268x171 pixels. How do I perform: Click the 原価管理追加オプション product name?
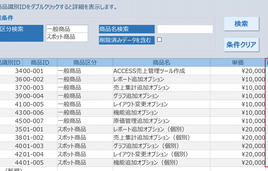161,121
